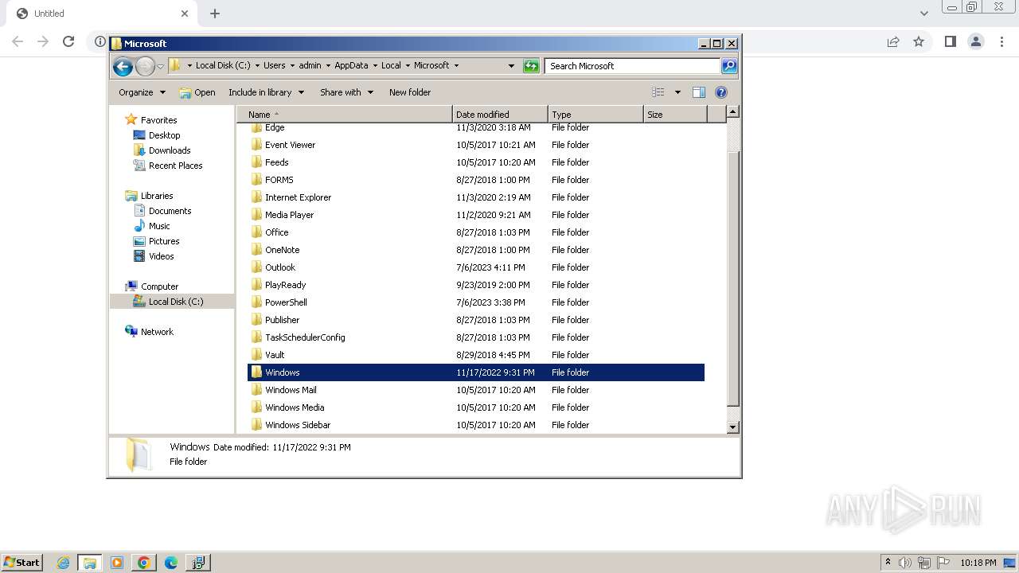Image resolution: width=1019 pixels, height=573 pixels.
Task: Open Microsoft Edge from the taskbar
Action: coord(170,563)
